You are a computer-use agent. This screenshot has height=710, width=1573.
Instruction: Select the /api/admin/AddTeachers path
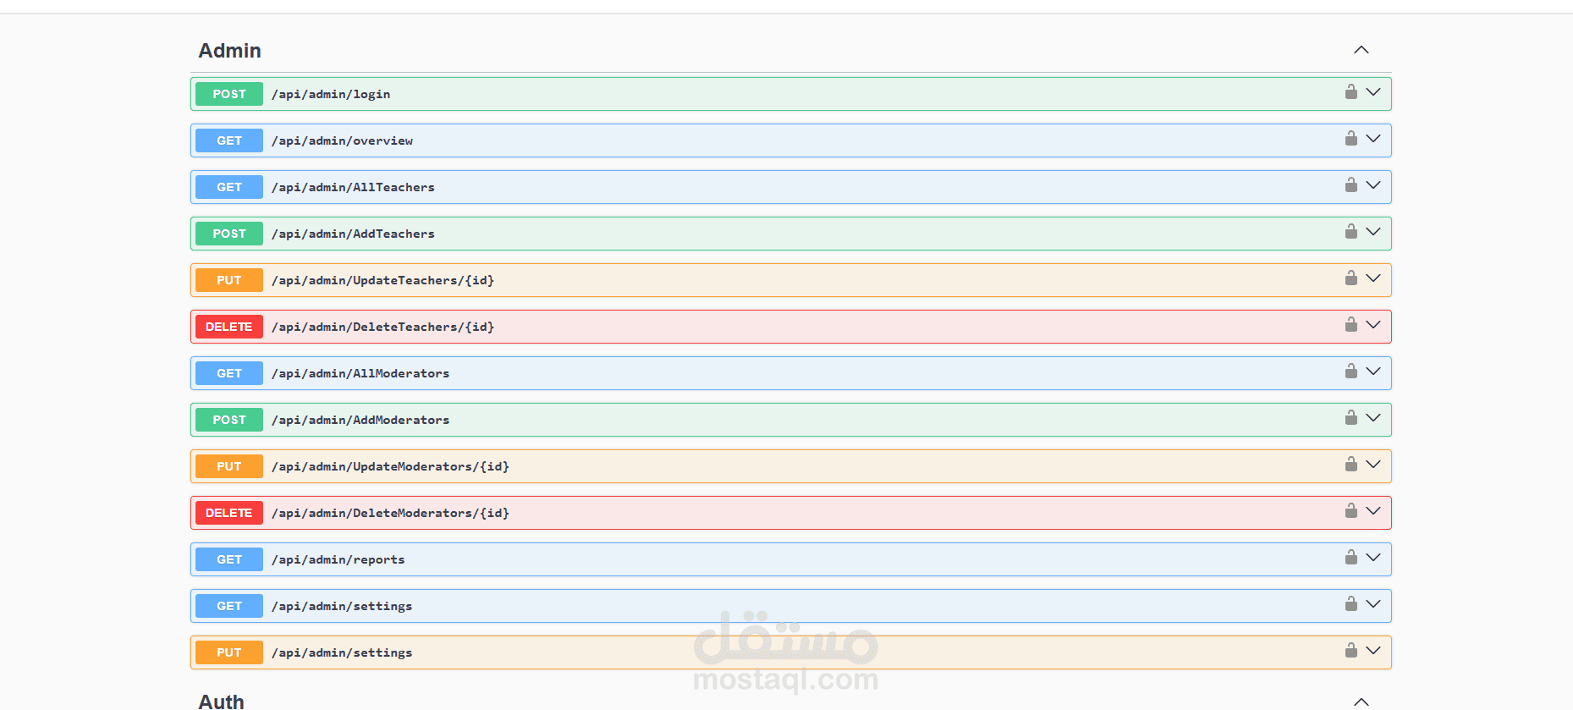pyautogui.click(x=353, y=234)
